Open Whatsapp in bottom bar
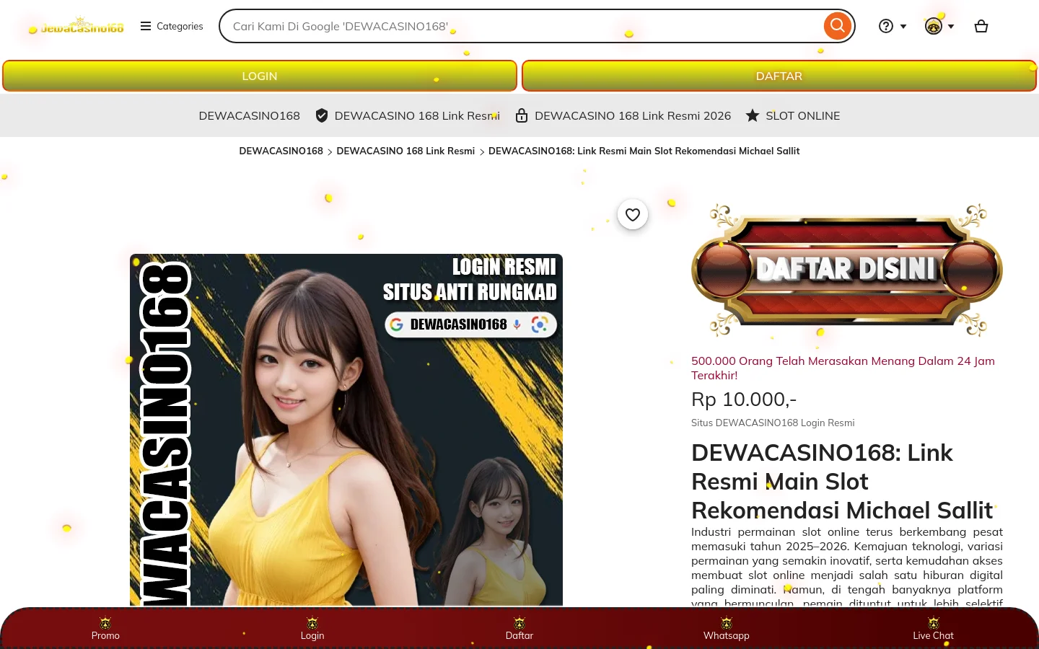Screen dimensions: 1039x649 point(727,629)
